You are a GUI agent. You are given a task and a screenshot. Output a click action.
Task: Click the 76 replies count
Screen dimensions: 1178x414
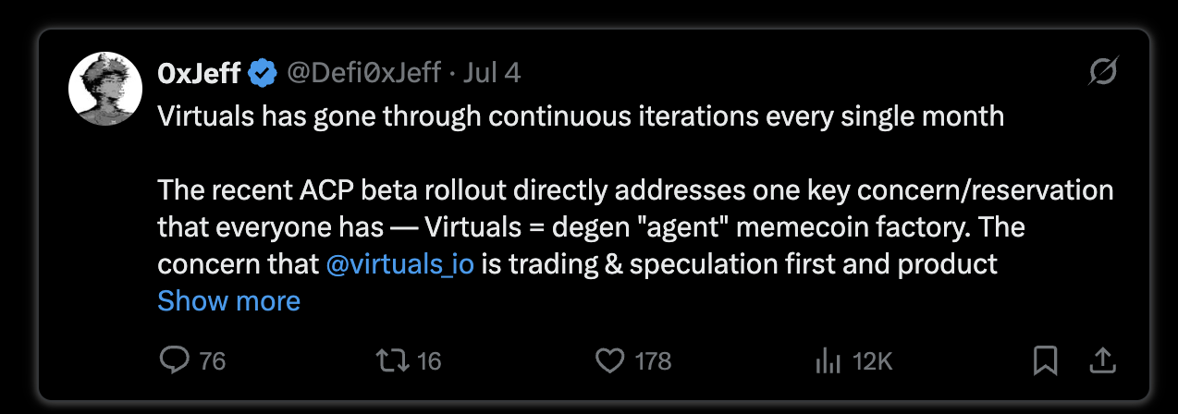(213, 361)
